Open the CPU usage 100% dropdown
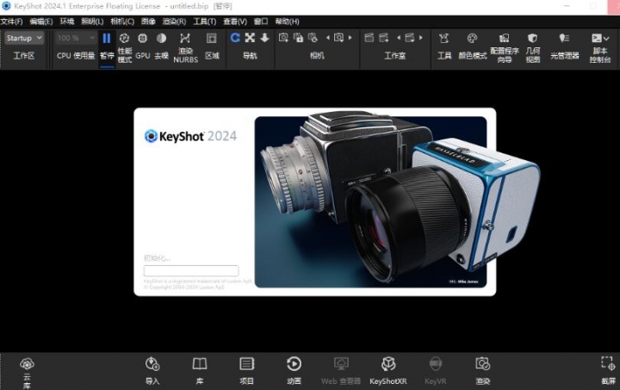620x390 pixels. click(76, 38)
